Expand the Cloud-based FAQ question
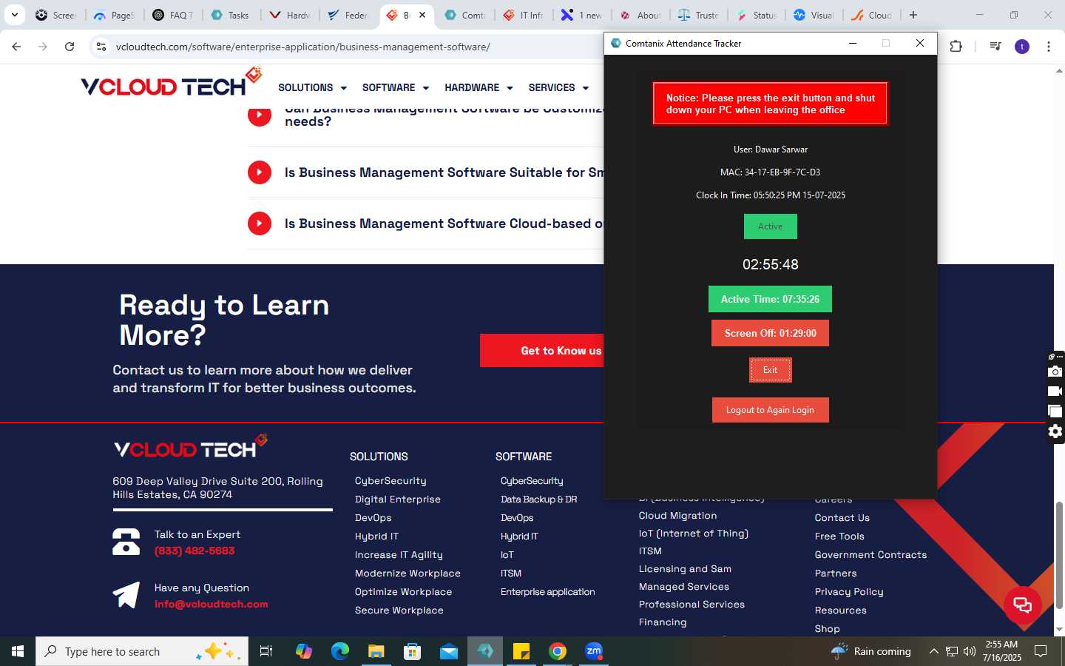 pos(426,223)
